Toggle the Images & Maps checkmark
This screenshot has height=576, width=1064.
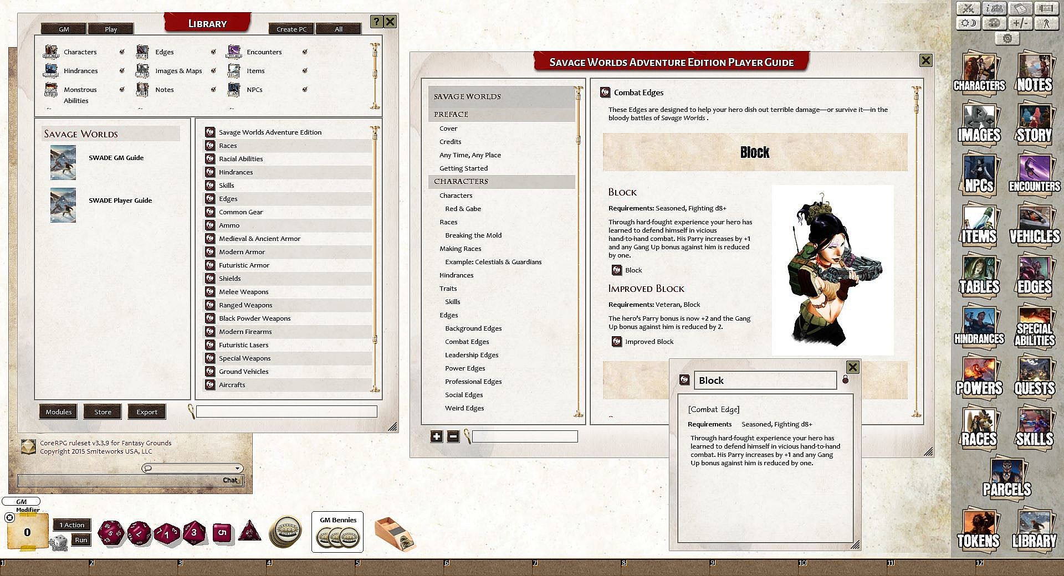point(213,71)
